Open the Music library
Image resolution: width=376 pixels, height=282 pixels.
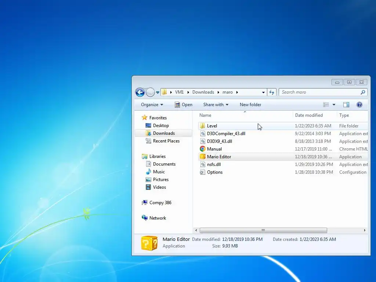tap(159, 172)
